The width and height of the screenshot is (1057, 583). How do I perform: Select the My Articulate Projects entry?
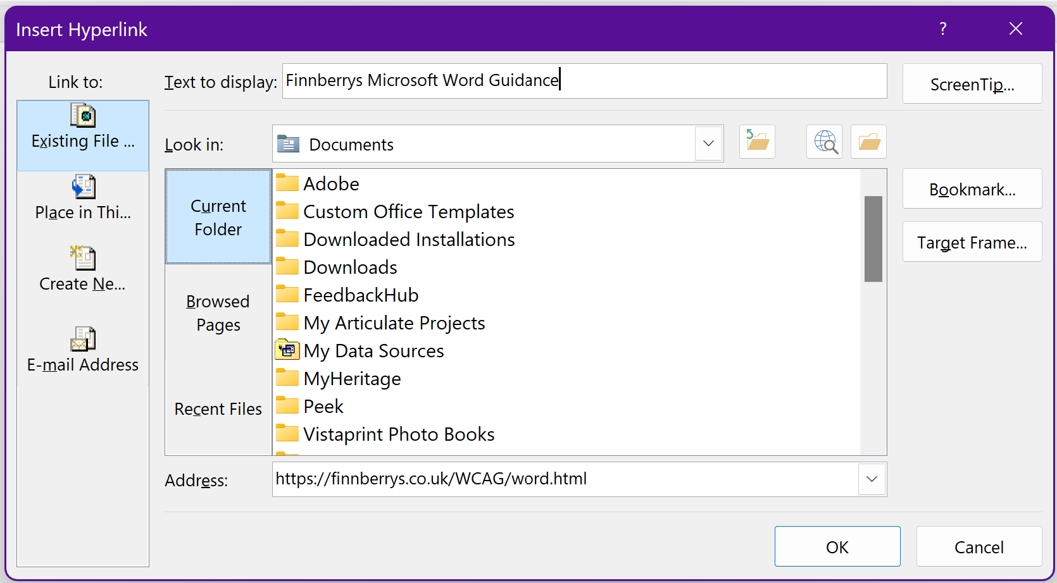394,323
